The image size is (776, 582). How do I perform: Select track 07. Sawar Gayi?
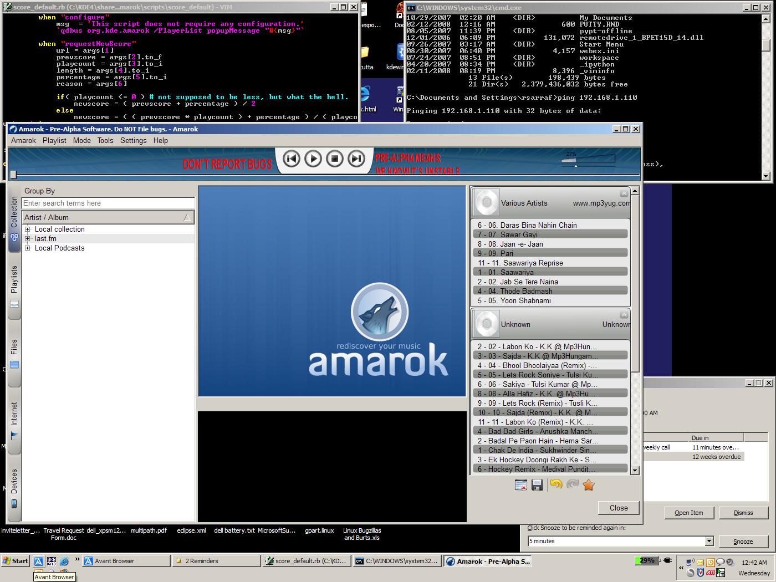tap(552, 234)
